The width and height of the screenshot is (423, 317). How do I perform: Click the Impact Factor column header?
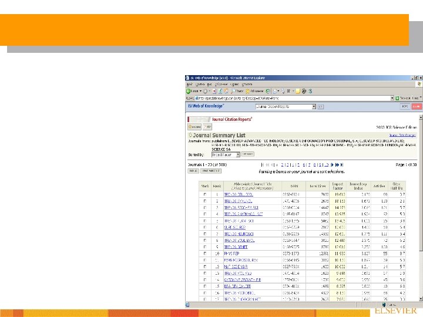click(x=337, y=186)
